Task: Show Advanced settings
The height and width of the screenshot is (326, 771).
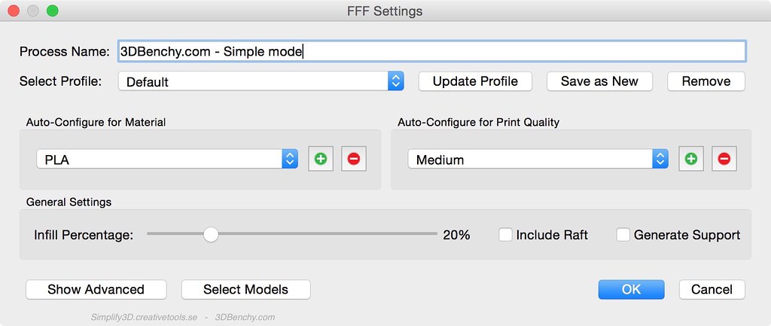Action: click(96, 289)
